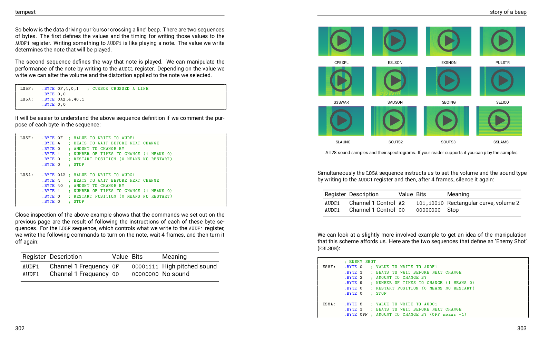The height and width of the screenshot is (342, 548).
Task: Play the PULSTR sound sample
Action: pyautogui.click(x=502, y=41)
